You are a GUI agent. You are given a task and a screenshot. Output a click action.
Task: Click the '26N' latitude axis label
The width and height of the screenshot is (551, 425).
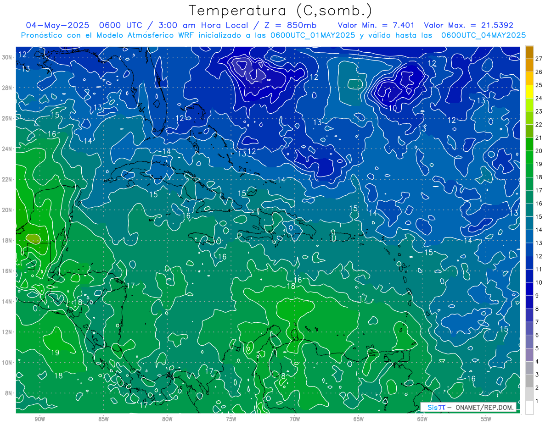(x=7, y=118)
